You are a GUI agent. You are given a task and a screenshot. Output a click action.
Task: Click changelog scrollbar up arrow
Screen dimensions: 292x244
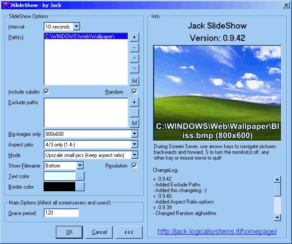277,179
